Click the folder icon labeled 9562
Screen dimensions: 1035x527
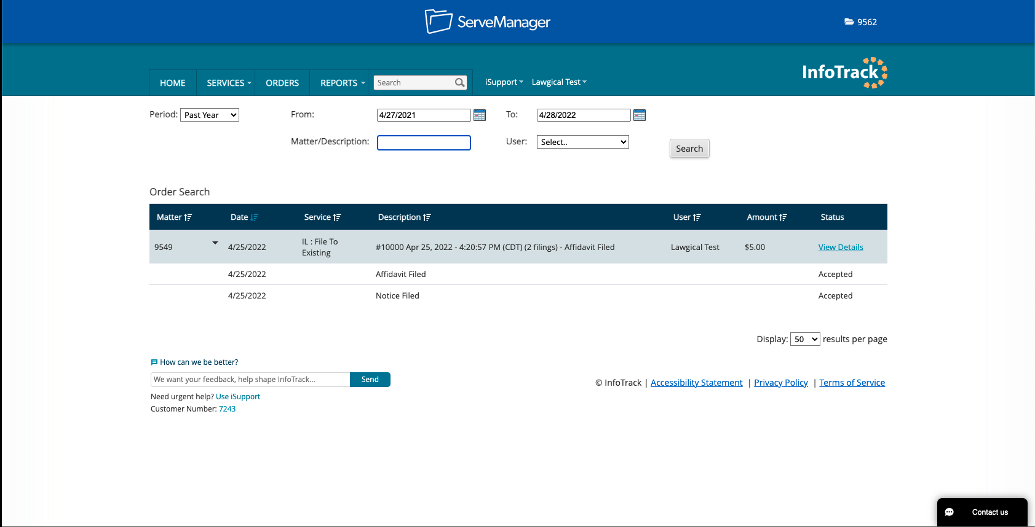[x=849, y=22]
